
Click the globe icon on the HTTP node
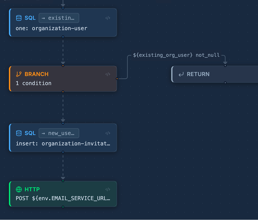coord(19,189)
